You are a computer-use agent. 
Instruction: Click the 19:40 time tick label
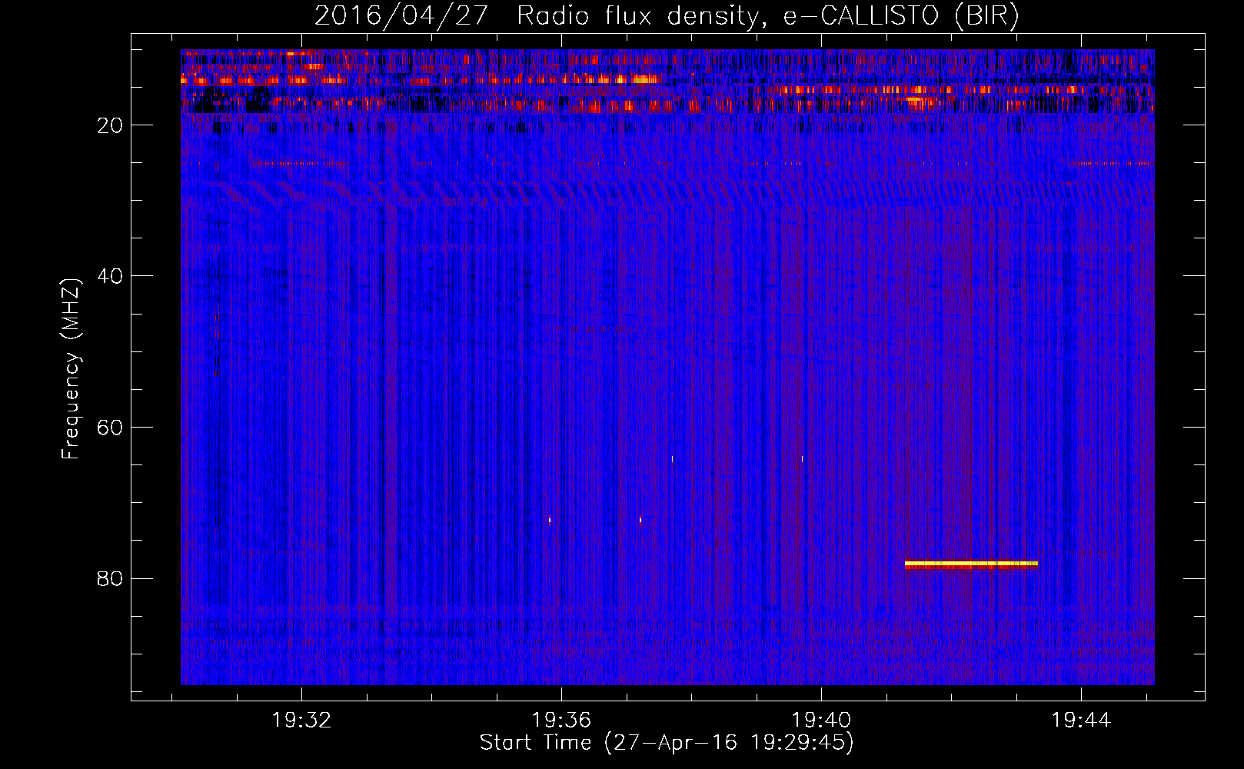coord(821,720)
